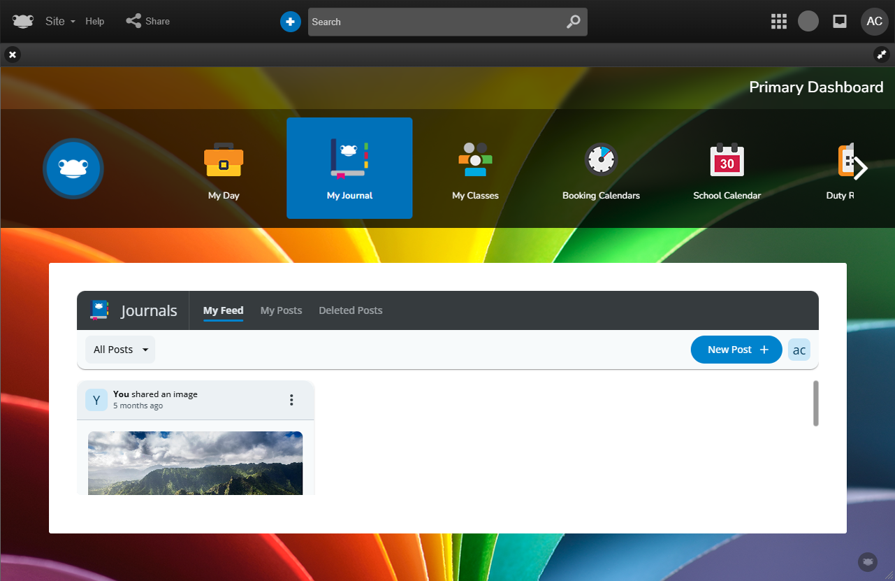Switch to the My Posts tab
The height and width of the screenshot is (581, 895).
[x=281, y=310]
